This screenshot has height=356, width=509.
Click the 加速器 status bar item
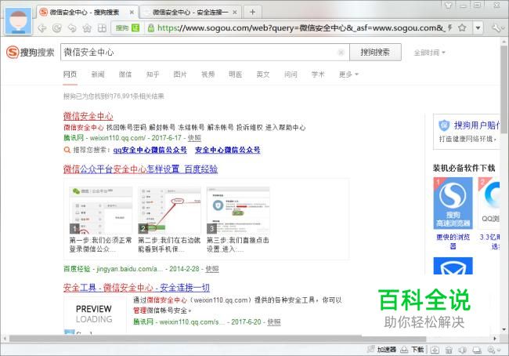[382, 350]
